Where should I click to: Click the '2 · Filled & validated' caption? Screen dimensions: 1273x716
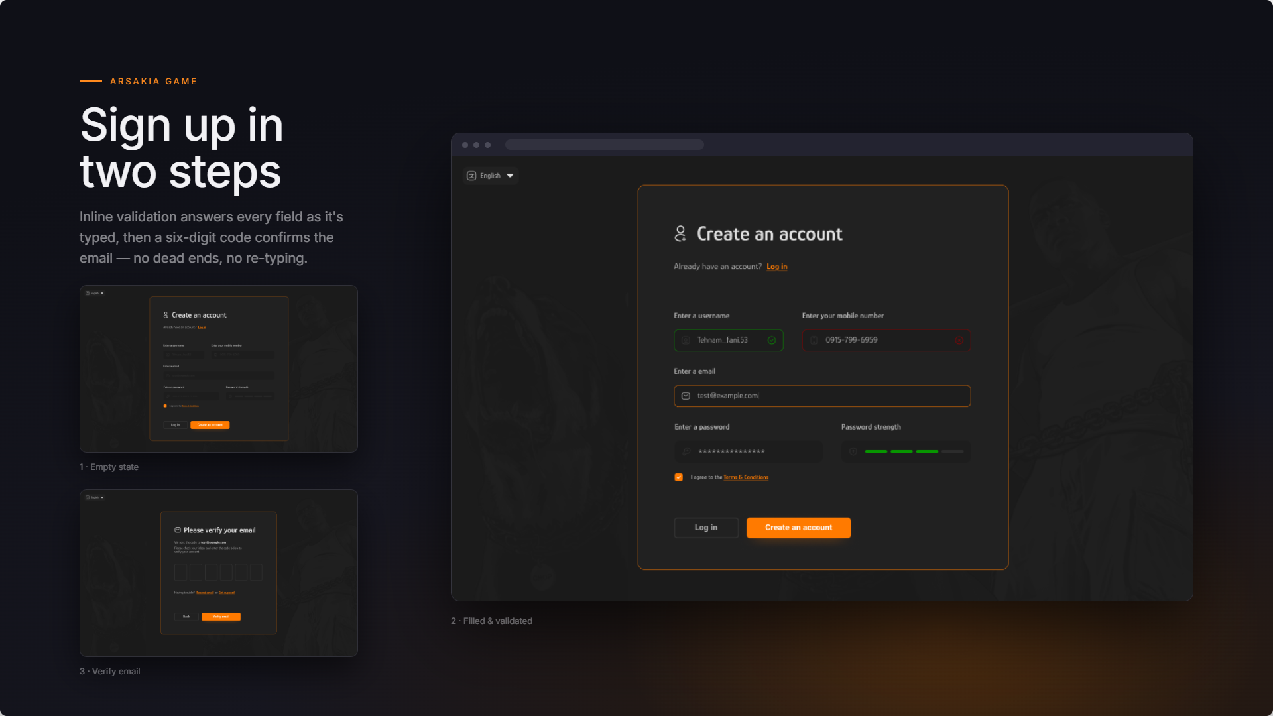coord(491,621)
